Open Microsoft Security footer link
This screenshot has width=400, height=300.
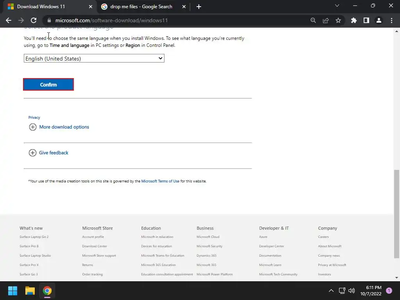click(209, 246)
